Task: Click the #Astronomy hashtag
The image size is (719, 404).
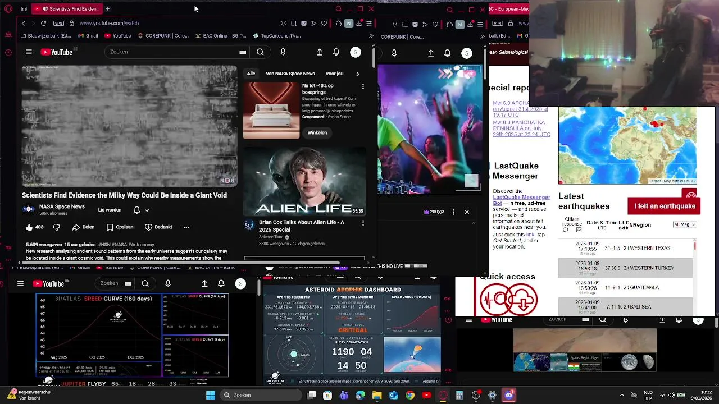Action: (141, 245)
